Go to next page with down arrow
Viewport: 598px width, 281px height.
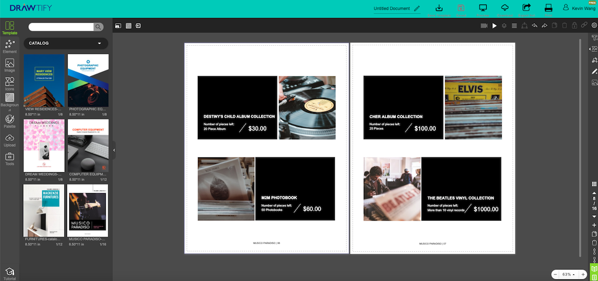(x=594, y=216)
